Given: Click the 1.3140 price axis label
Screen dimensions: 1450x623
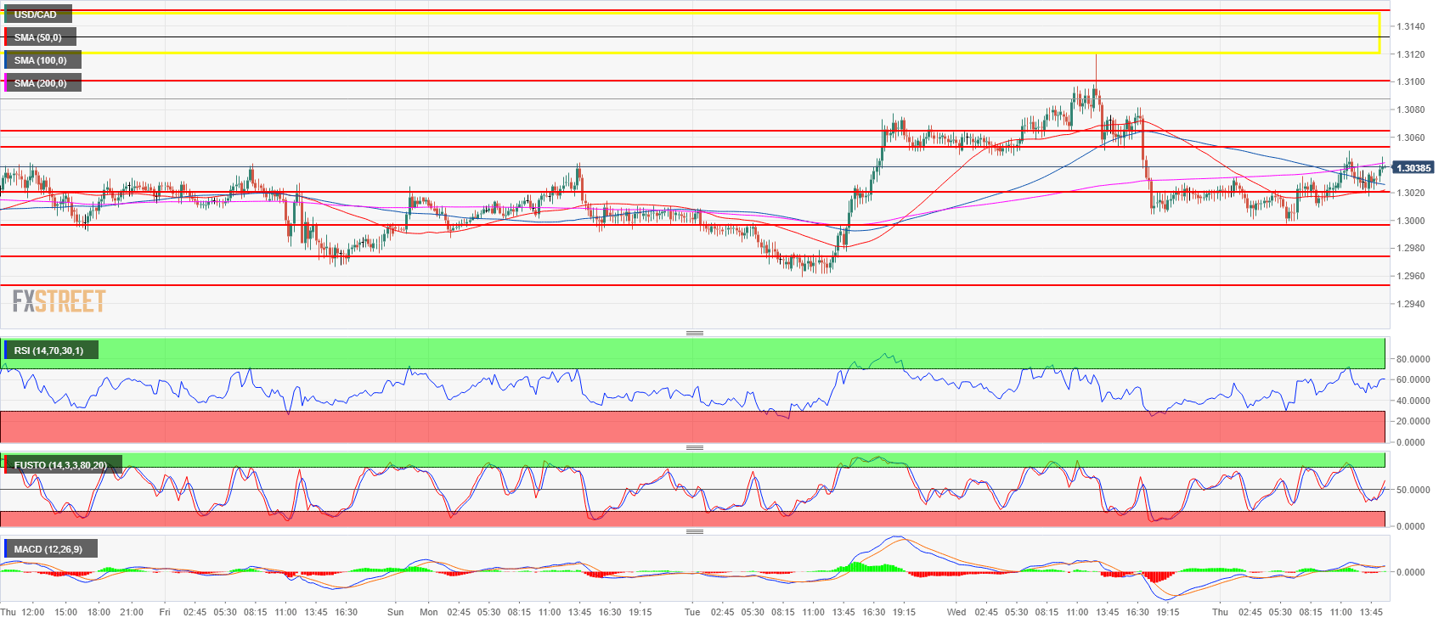Looking at the screenshot, I should point(1411,26).
